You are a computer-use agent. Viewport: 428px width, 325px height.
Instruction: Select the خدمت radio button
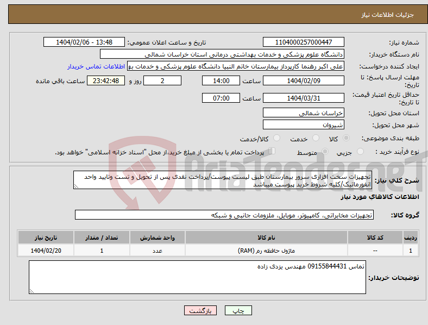click(316, 138)
